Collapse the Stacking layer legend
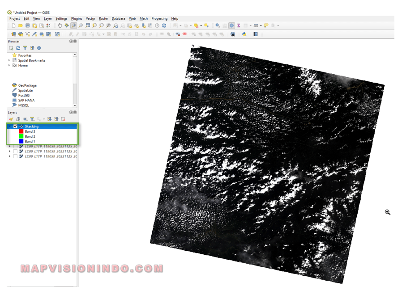This screenshot has height=295, width=402. tap(9, 126)
